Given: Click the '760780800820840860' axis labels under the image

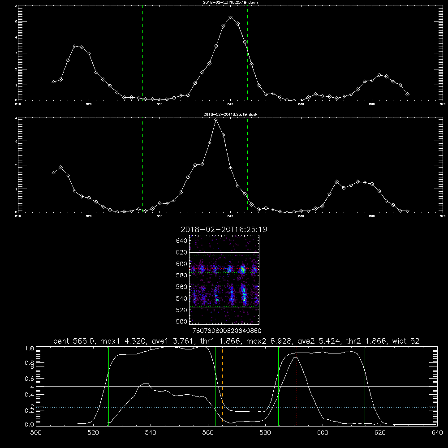Looking at the screenshot, I should pos(227,331).
